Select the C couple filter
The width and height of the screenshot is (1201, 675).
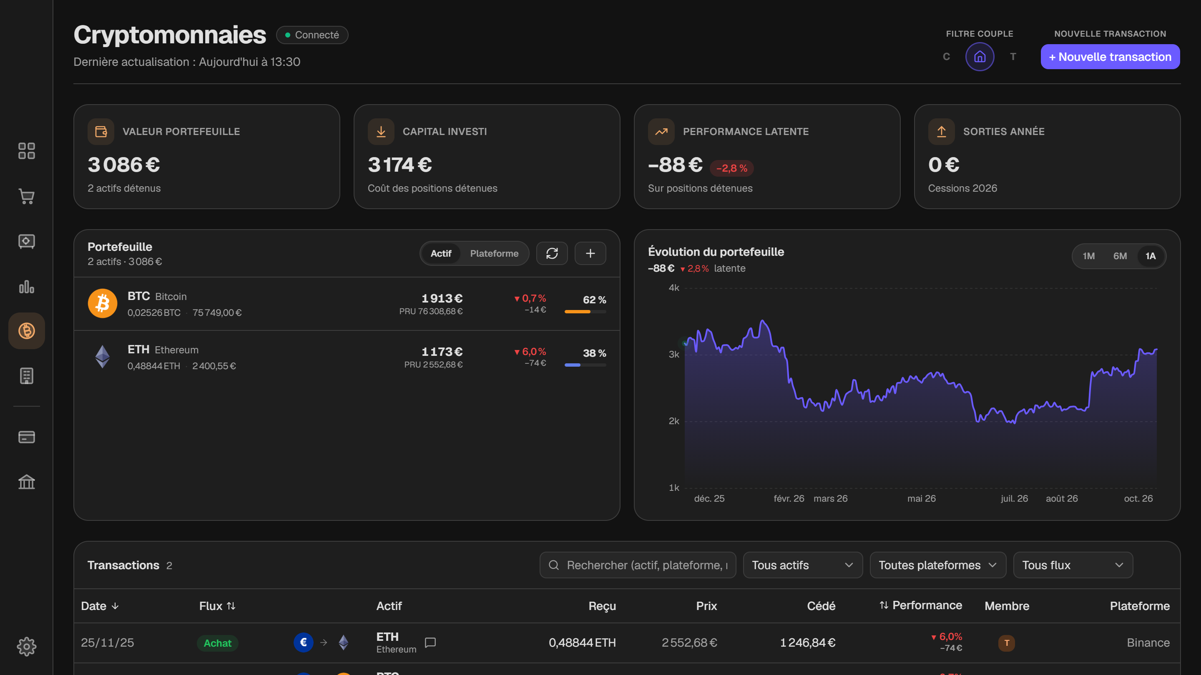(x=947, y=56)
